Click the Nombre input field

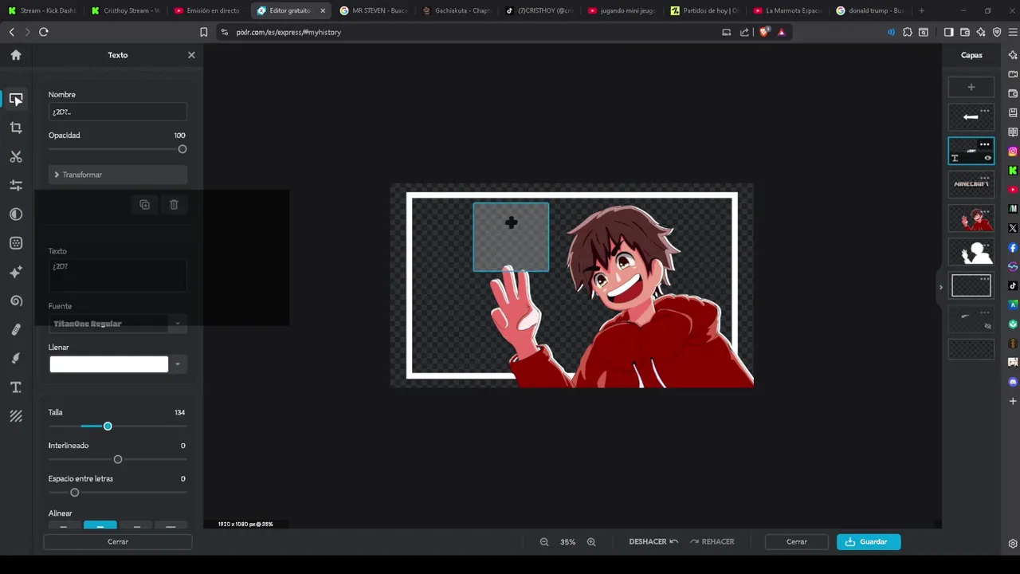118,112
